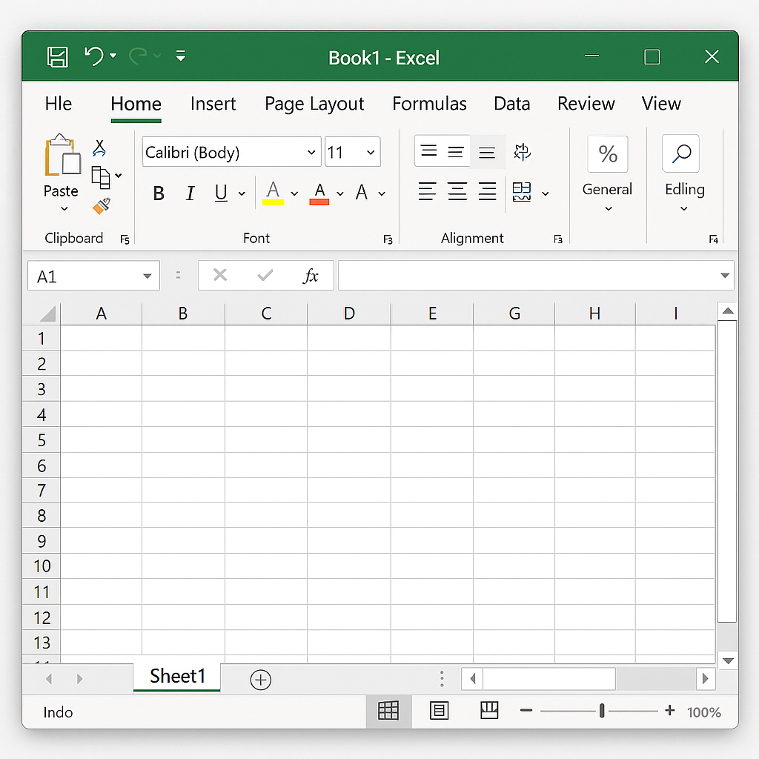Screen dimensions: 759x759
Task: Open Font dialog launcher
Action: pos(388,239)
